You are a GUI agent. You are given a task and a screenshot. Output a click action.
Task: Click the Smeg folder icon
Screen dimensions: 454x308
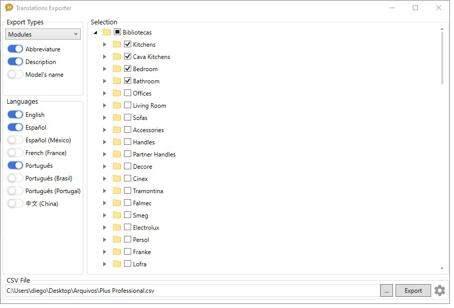tap(117, 215)
